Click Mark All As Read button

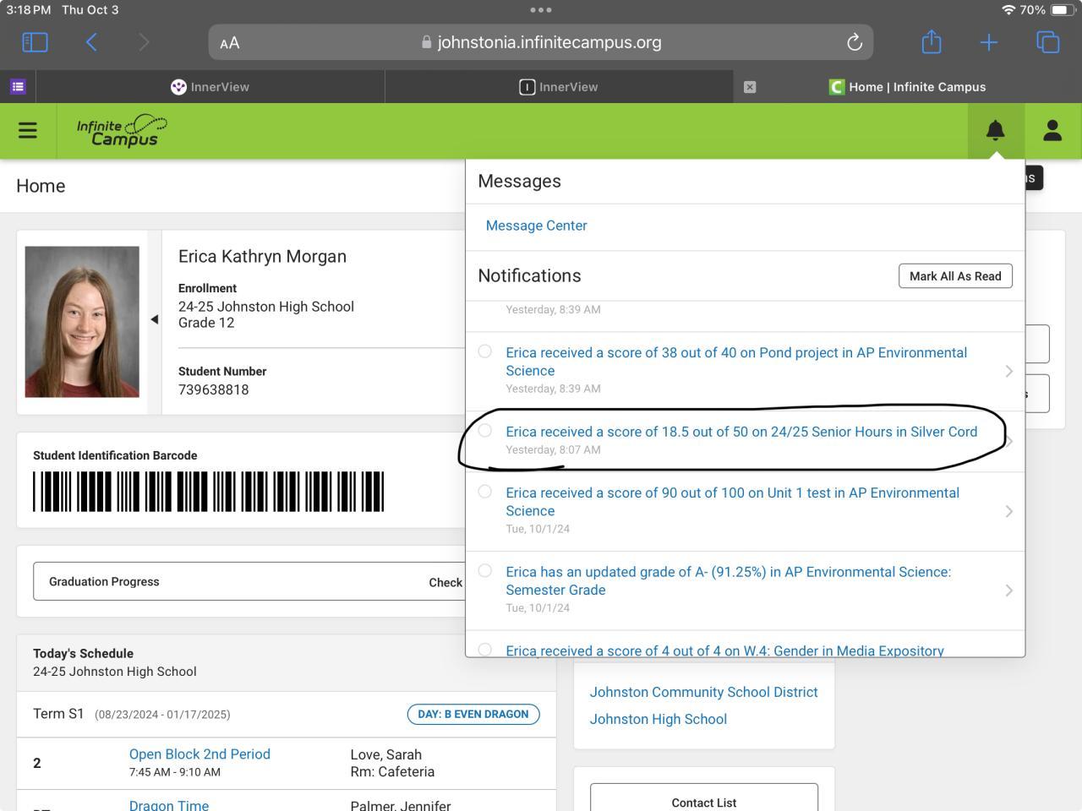tap(954, 276)
